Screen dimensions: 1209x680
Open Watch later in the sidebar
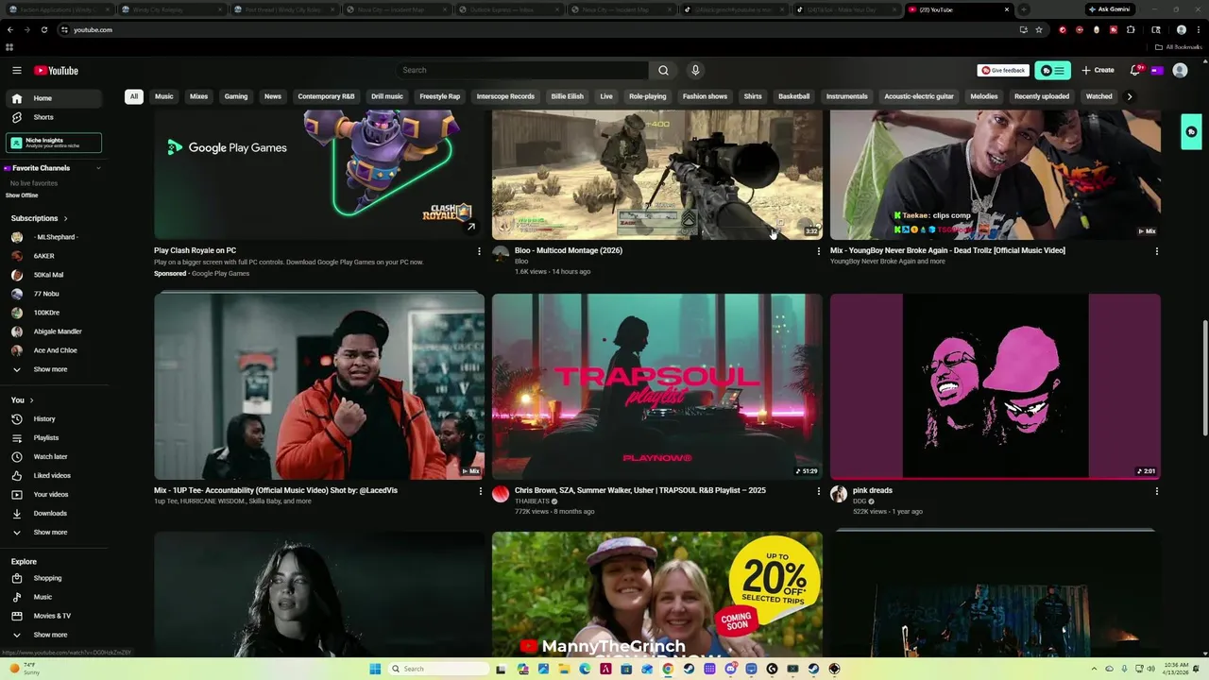(x=52, y=456)
